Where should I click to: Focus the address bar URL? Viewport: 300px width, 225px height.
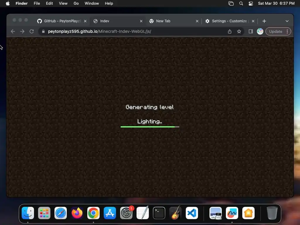click(100, 31)
